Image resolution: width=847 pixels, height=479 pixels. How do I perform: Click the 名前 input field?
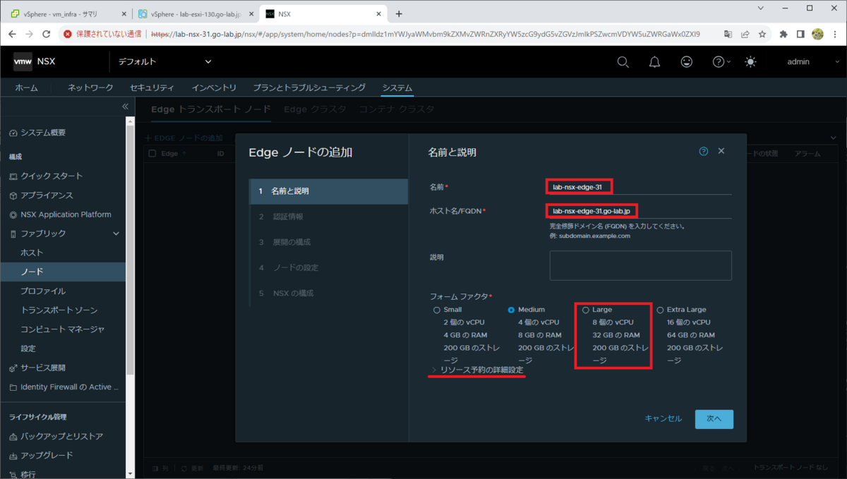click(x=640, y=186)
